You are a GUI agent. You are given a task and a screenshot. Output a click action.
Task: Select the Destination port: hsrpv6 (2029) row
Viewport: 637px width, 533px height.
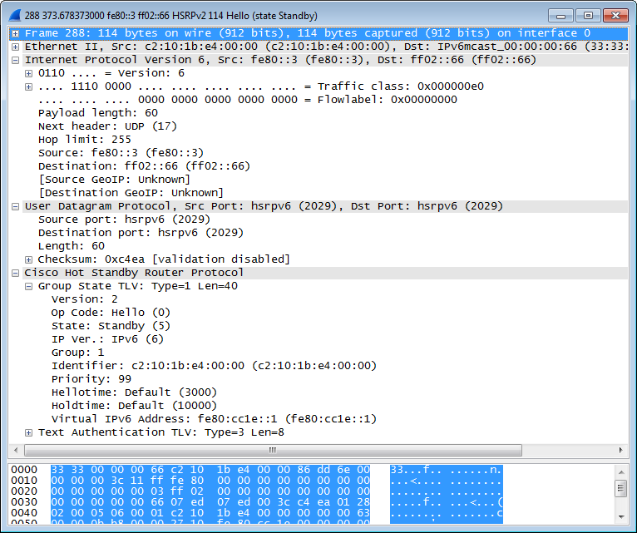click(141, 233)
